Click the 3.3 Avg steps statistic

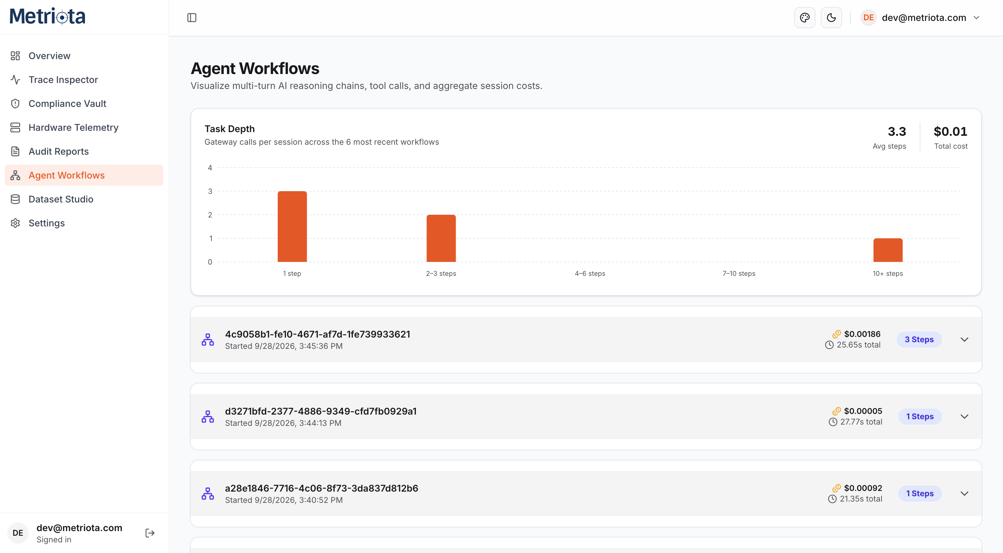(x=889, y=137)
